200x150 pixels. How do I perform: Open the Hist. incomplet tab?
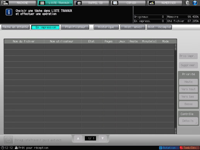pyautogui.click(x=159, y=27)
